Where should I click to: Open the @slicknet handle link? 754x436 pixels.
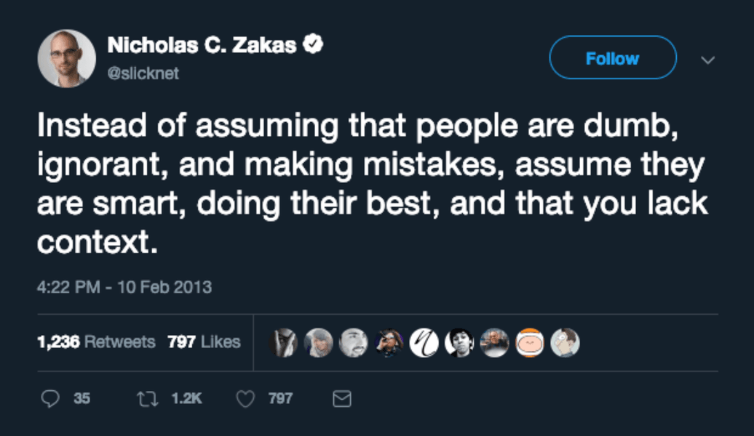[143, 73]
